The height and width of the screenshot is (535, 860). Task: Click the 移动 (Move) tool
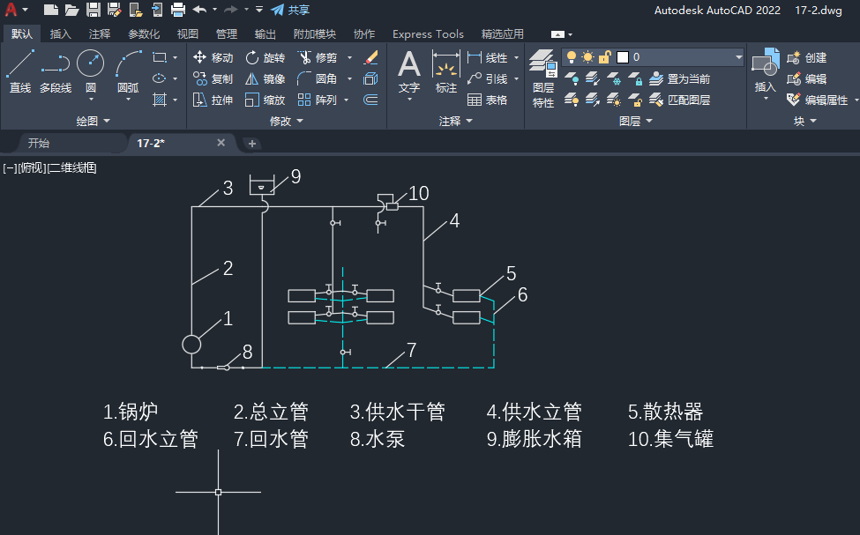point(213,57)
